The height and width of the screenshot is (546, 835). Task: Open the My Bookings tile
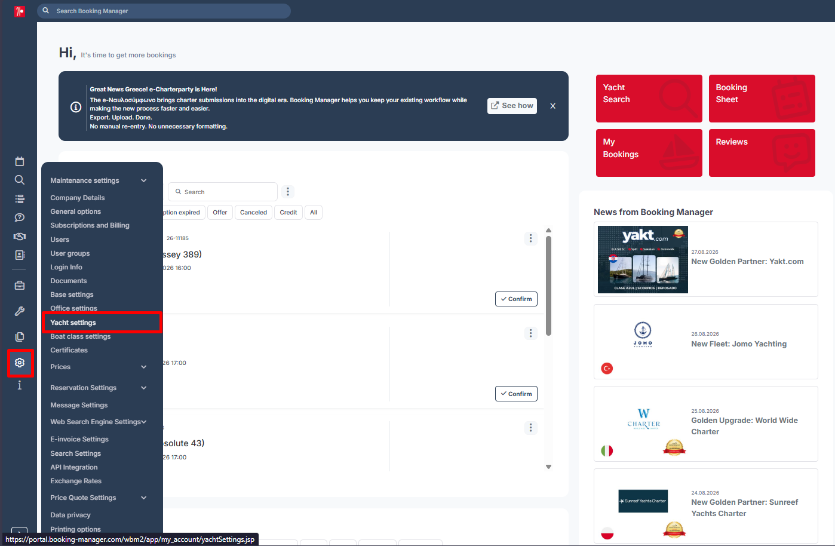pyautogui.click(x=649, y=153)
